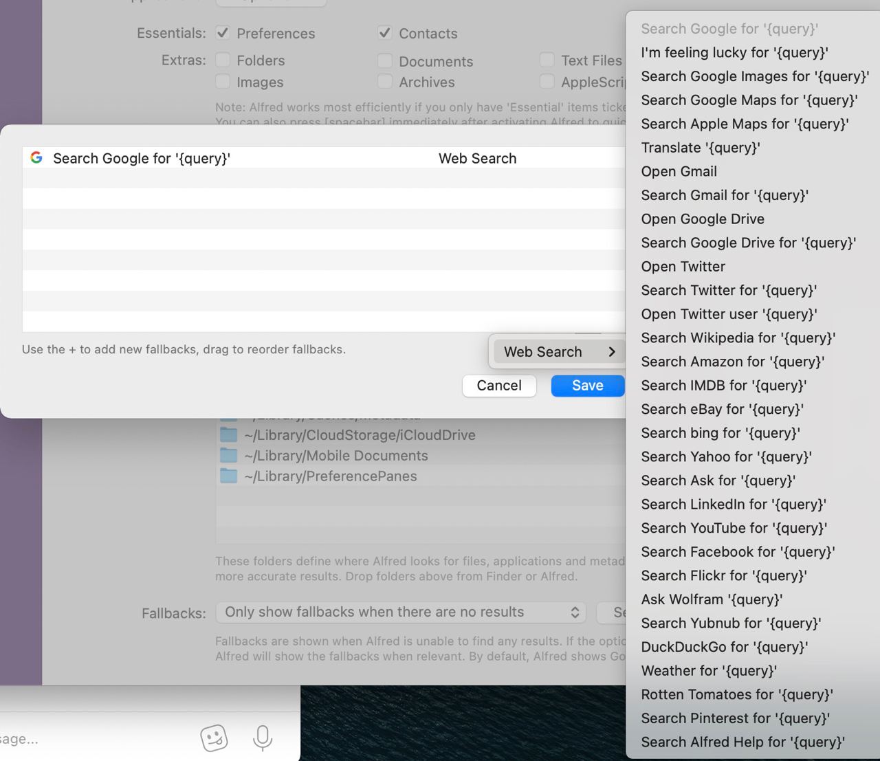
Task: Choose Search Amazon for '{query}'
Action: tap(753, 362)
